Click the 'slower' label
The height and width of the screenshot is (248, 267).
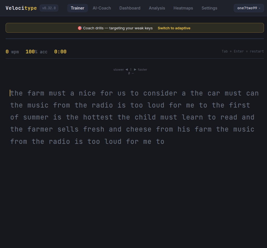pos(119,70)
